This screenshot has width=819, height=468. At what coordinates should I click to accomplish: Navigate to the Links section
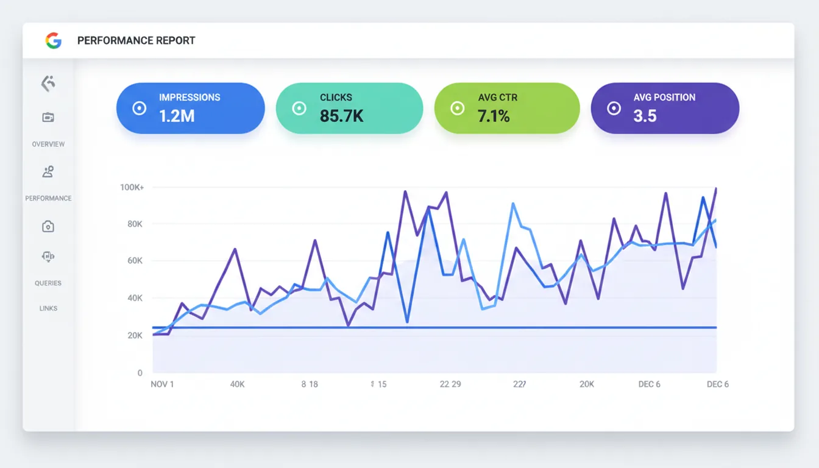point(48,308)
